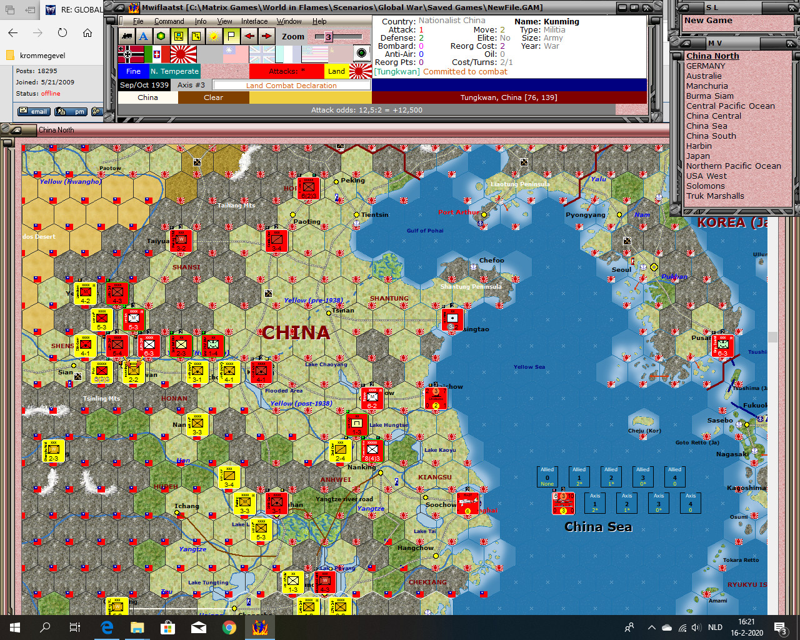The image size is (800, 640).
Task: Click the email button in the forum post
Action: tap(34, 111)
